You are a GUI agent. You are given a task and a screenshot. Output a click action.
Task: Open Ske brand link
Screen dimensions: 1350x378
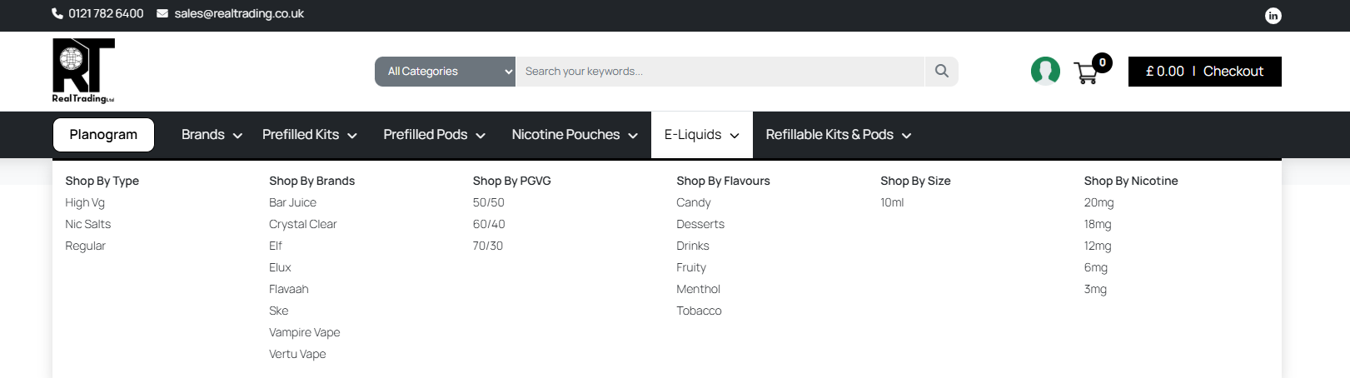click(278, 311)
